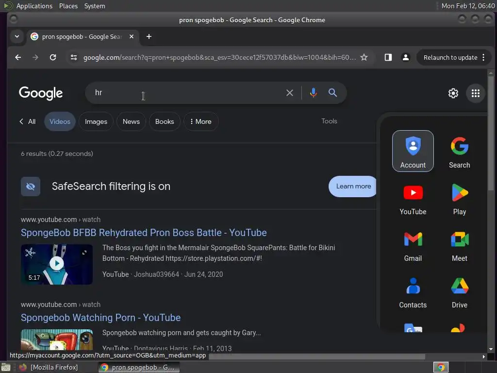Open the Applications menu

[34, 6]
